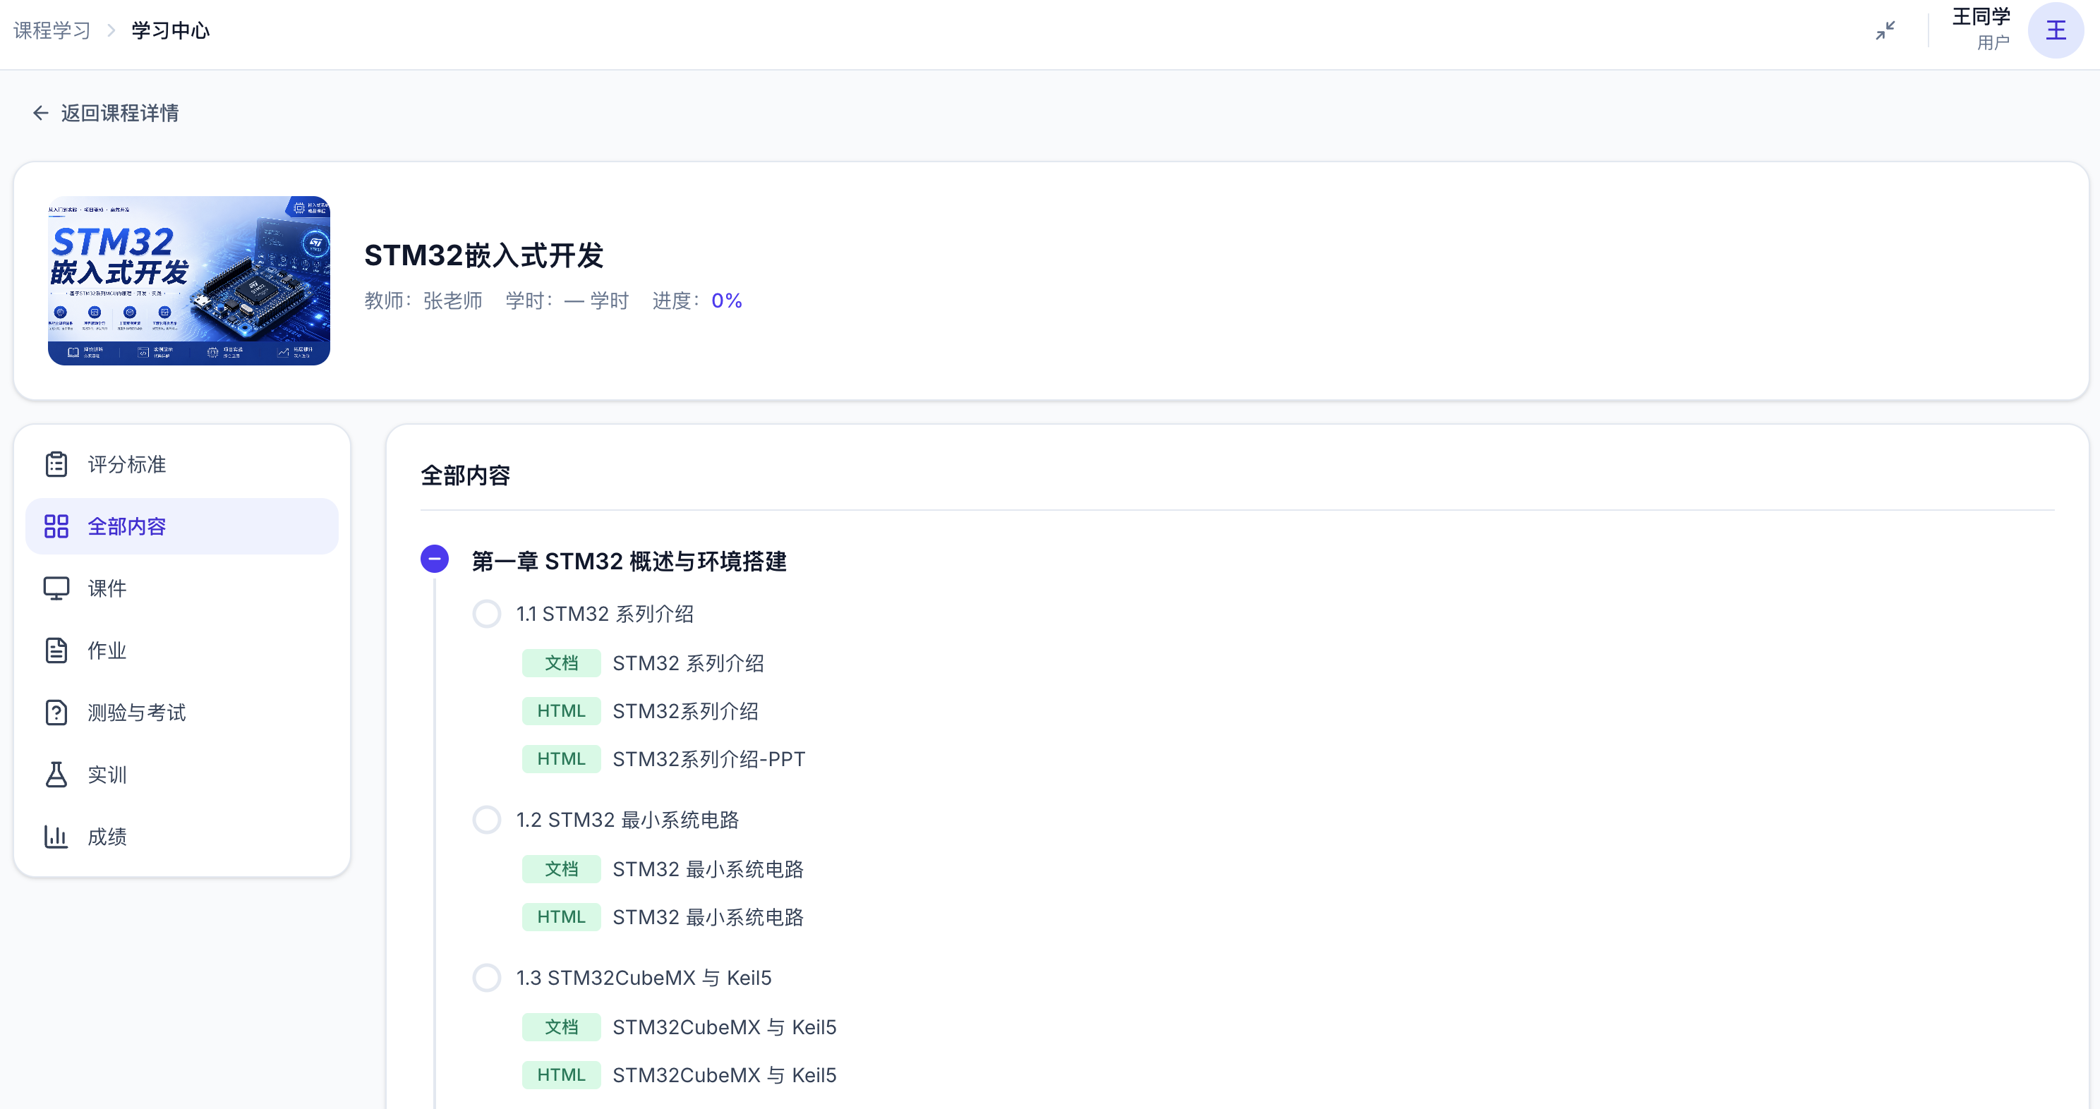Image resolution: width=2100 pixels, height=1109 pixels.
Task: Click the breadcrumb chevron separator
Action: (111, 31)
